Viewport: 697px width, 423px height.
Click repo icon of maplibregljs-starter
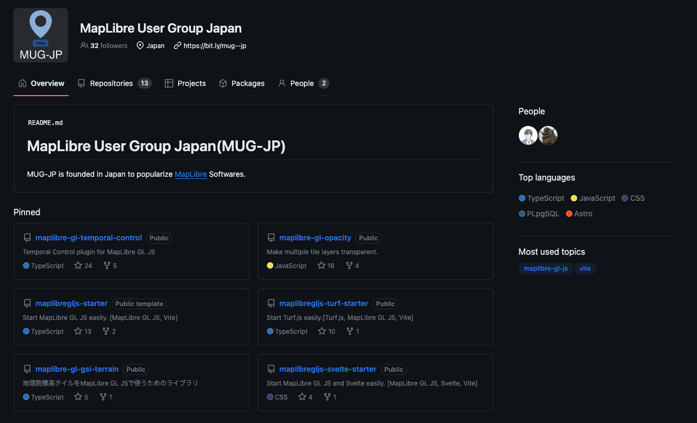(27, 303)
